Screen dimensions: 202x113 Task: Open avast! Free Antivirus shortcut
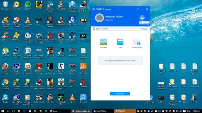tap(5, 22)
